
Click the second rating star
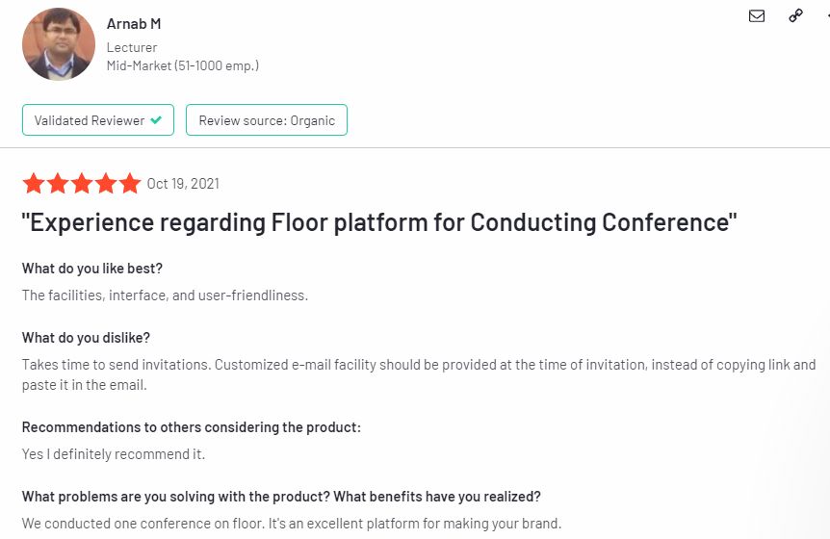click(x=58, y=184)
